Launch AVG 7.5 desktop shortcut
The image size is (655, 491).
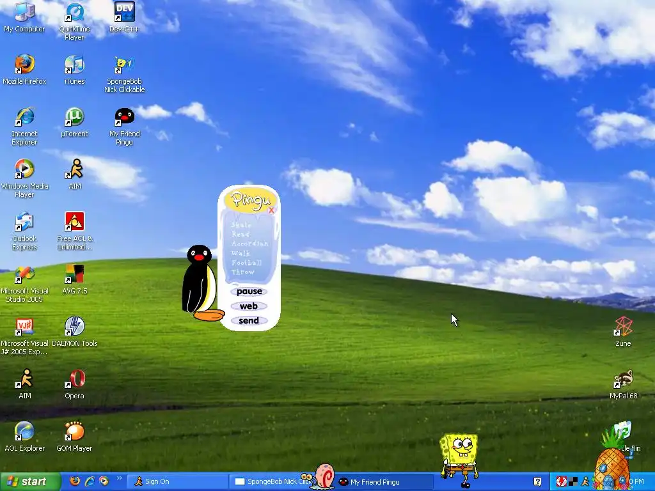pyautogui.click(x=74, y=279)
